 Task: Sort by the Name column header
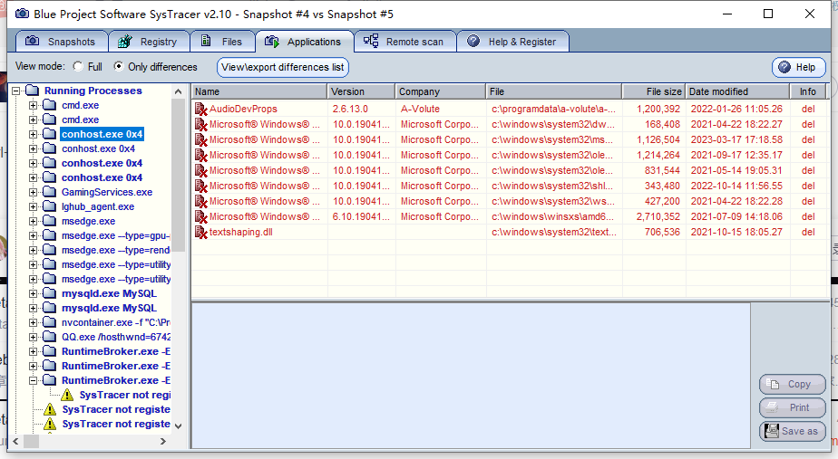pos(259,91)
